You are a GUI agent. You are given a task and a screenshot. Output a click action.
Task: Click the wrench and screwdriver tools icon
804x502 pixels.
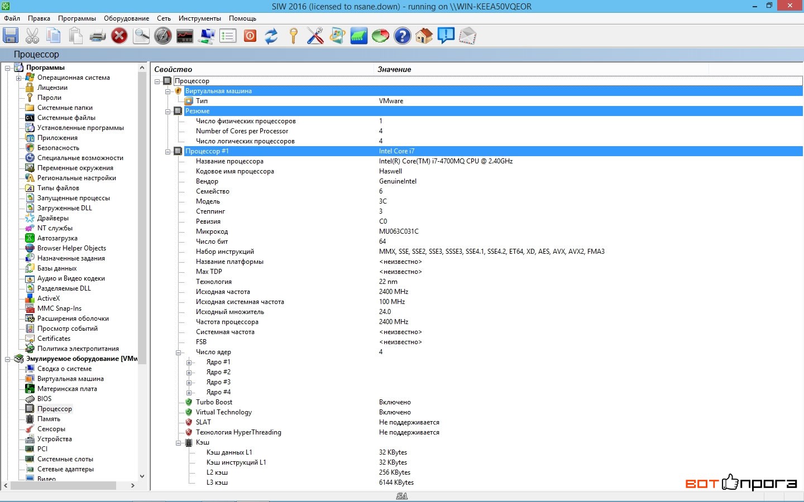(x=315, y=36)
